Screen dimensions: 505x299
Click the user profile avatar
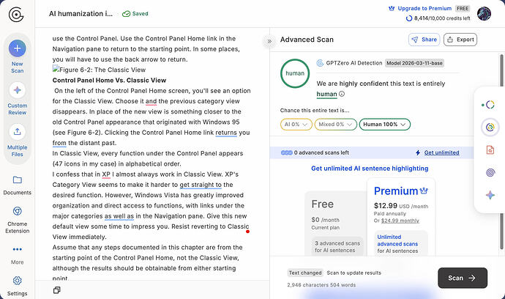(484, 13)
